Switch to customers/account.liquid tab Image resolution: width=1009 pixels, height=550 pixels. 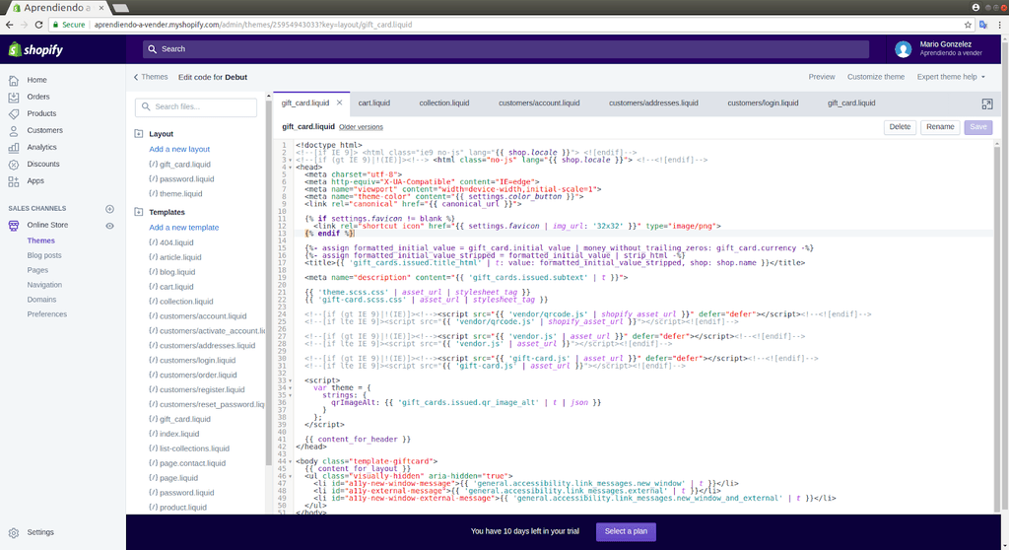[x=539, y=103]
